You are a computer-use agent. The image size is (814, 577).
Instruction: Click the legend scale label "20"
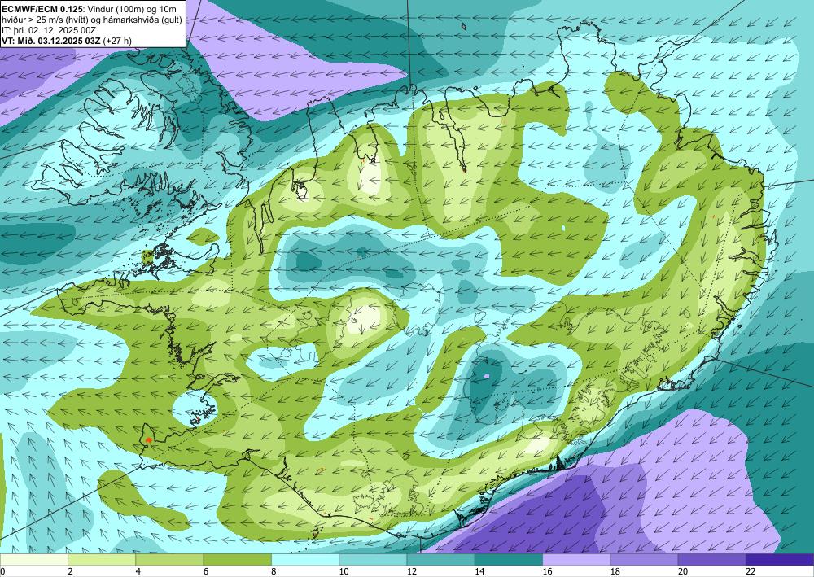click(x=683, y=571)
